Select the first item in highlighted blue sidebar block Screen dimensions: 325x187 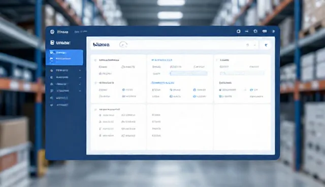coord(64,53)
